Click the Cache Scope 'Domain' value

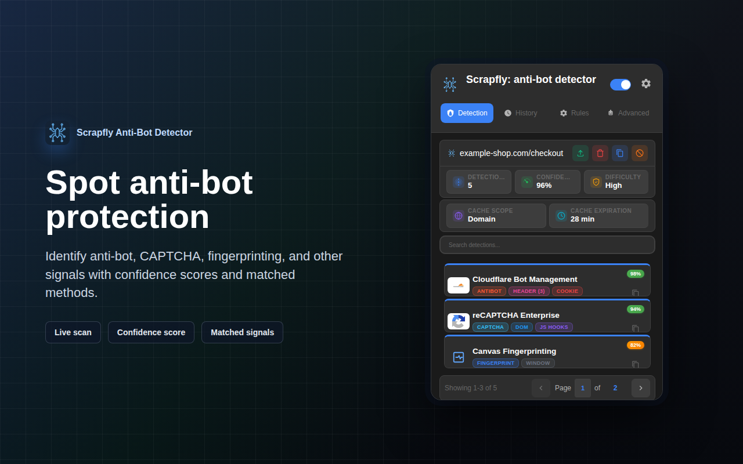click(482, 219)
